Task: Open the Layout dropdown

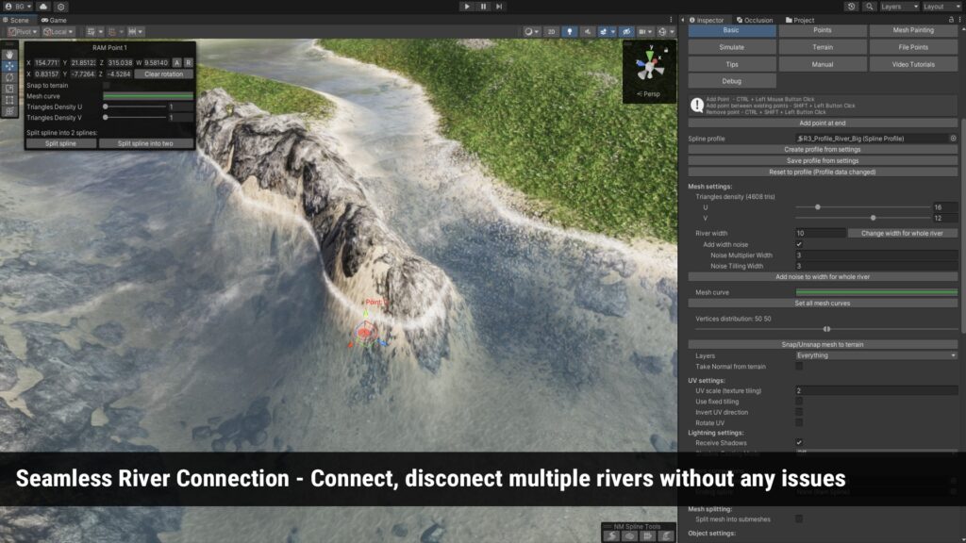Action: [941, 7]
